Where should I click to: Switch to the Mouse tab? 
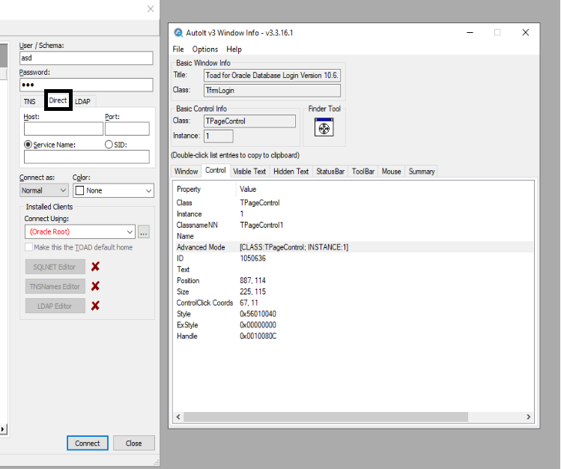(x=391, y=172)
